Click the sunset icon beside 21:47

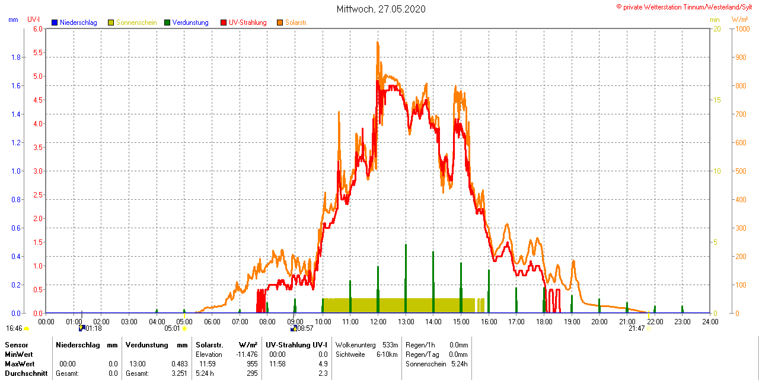(x=649, y=328)
